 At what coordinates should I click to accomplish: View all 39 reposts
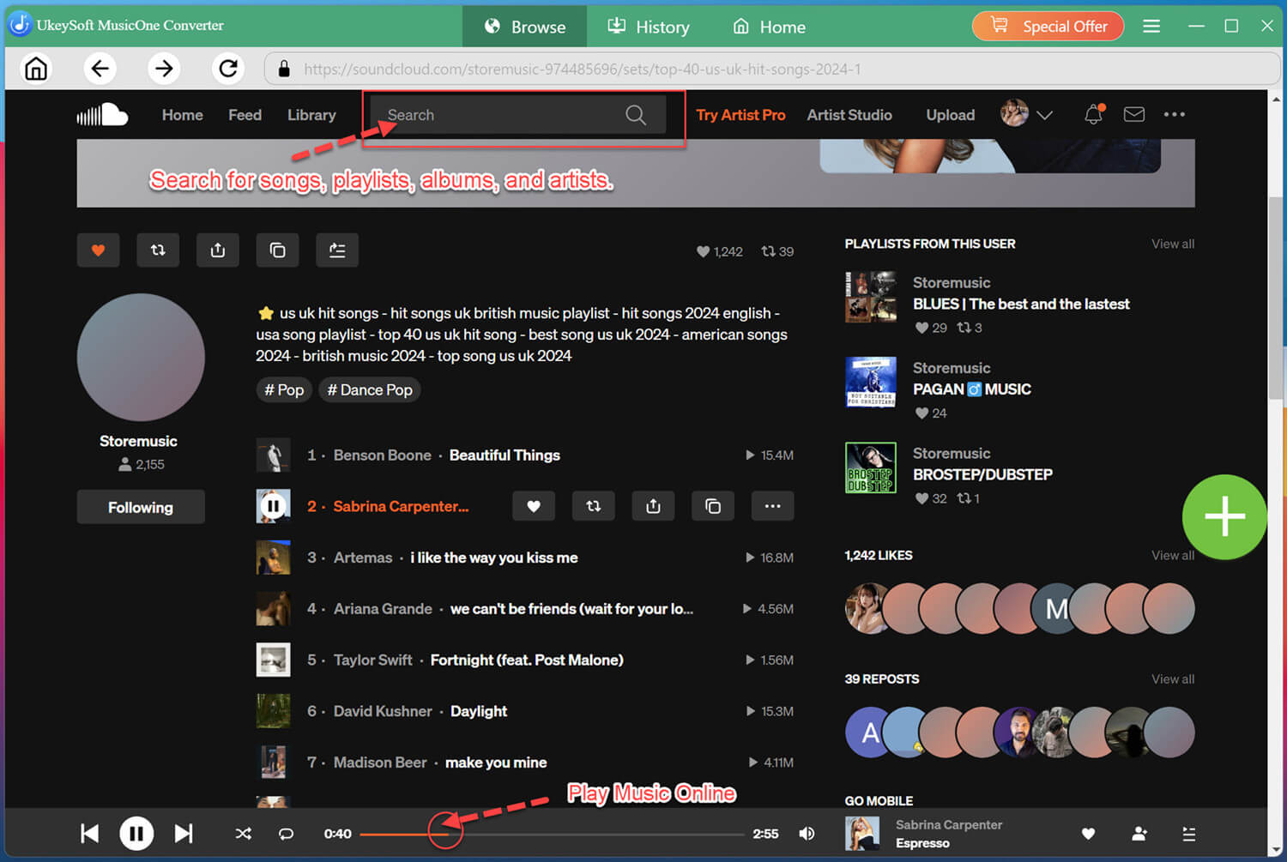click(x=1173, y=678)
